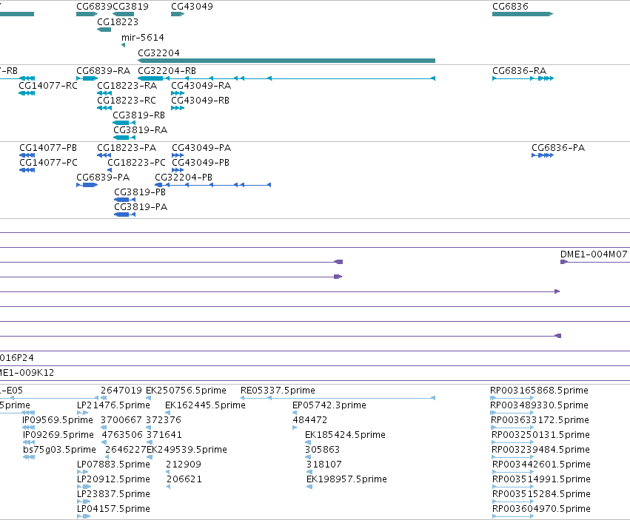Select EST 2647019
This screenshot has width=630, height=520.
(x=121, y=391)
